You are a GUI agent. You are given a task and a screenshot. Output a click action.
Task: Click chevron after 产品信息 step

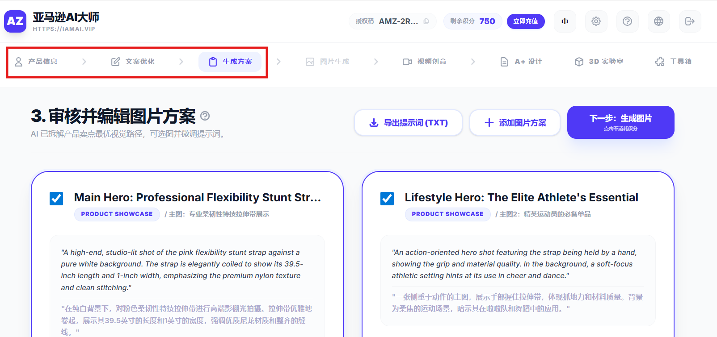point(84,62)
